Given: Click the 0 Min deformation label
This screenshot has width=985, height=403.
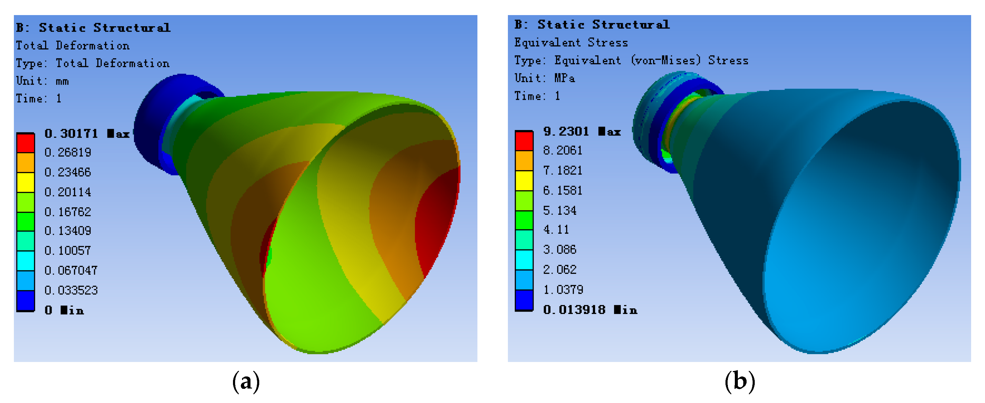Looking at the screenshot, I should coord(64,310).
